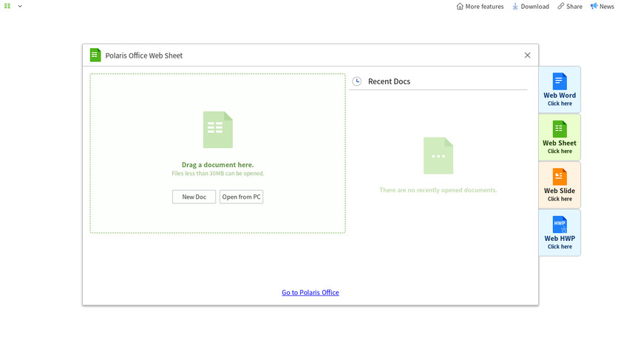Click the spreadsheet icon in the drop zone

(218, 129)
